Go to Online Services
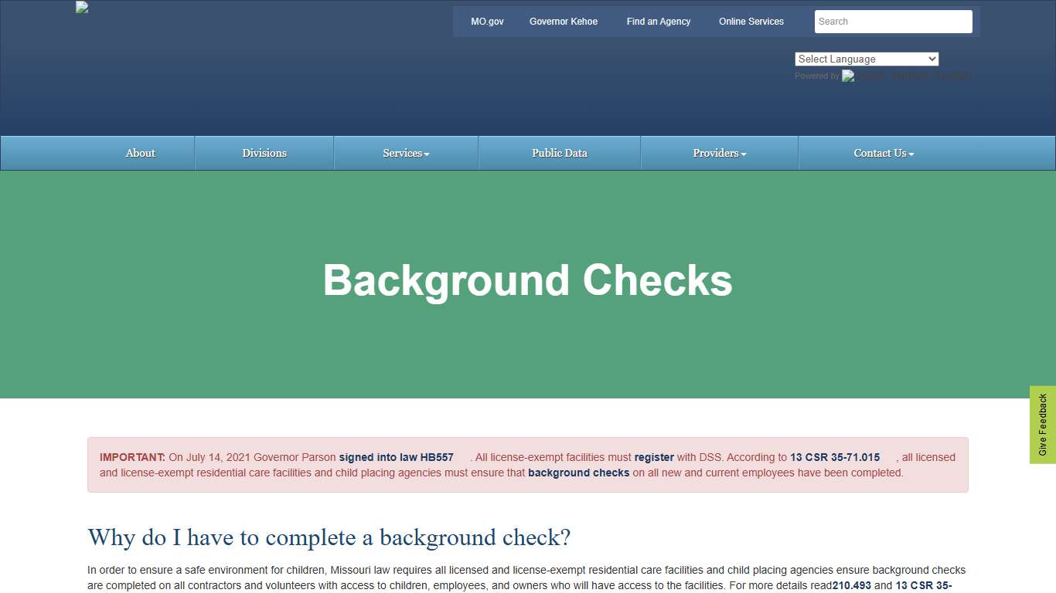The image size is (1056, 593). (751, 22)
